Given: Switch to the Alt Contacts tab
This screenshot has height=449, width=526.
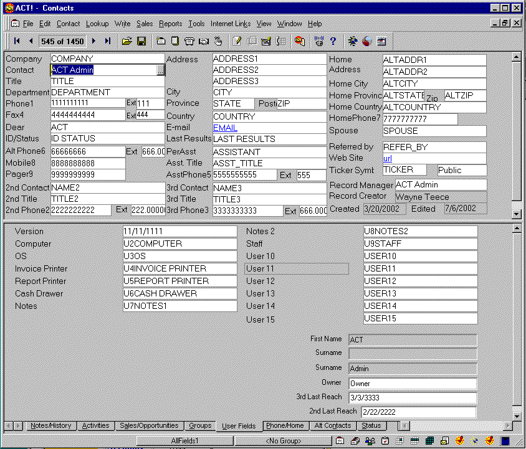Looking at the screenshot, I should pyautogui.click(x=332, y=425).
